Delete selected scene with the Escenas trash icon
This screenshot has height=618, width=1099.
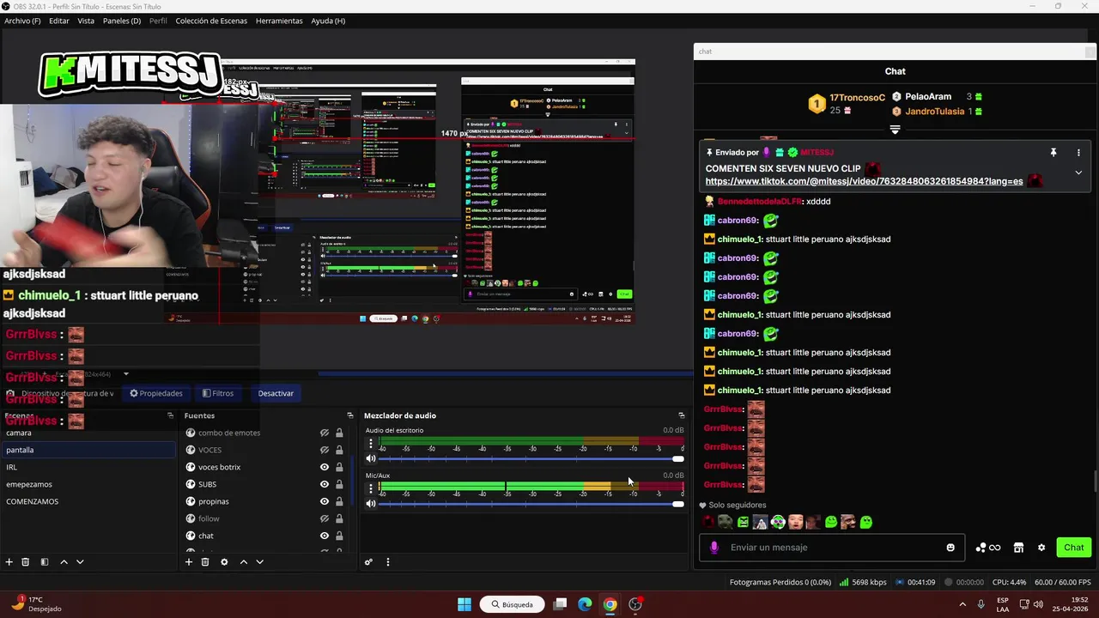[x=26, y=562]
